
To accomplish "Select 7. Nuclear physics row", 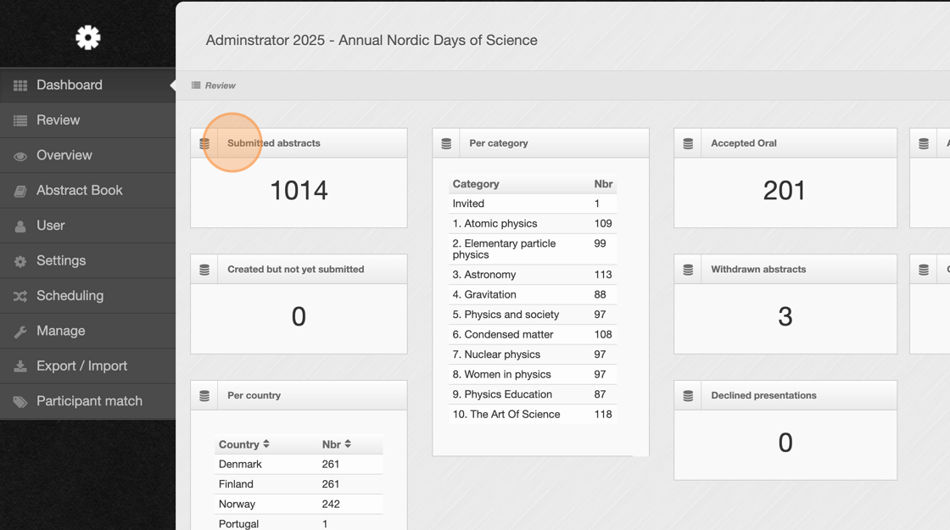I will (533, 354).
